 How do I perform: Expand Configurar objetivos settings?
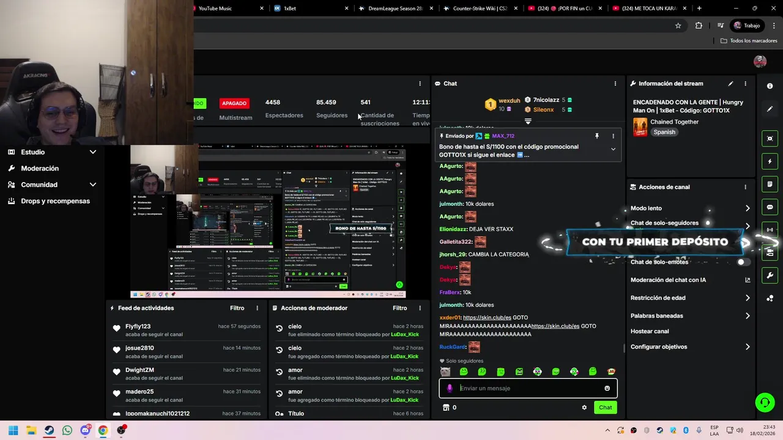(748, 347)
